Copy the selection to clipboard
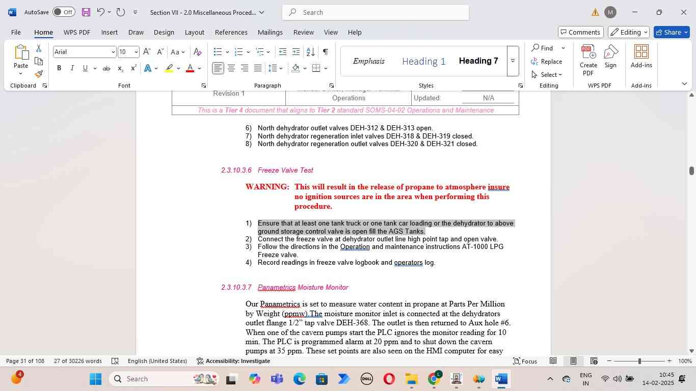The image size is (696, 391). 39,61
